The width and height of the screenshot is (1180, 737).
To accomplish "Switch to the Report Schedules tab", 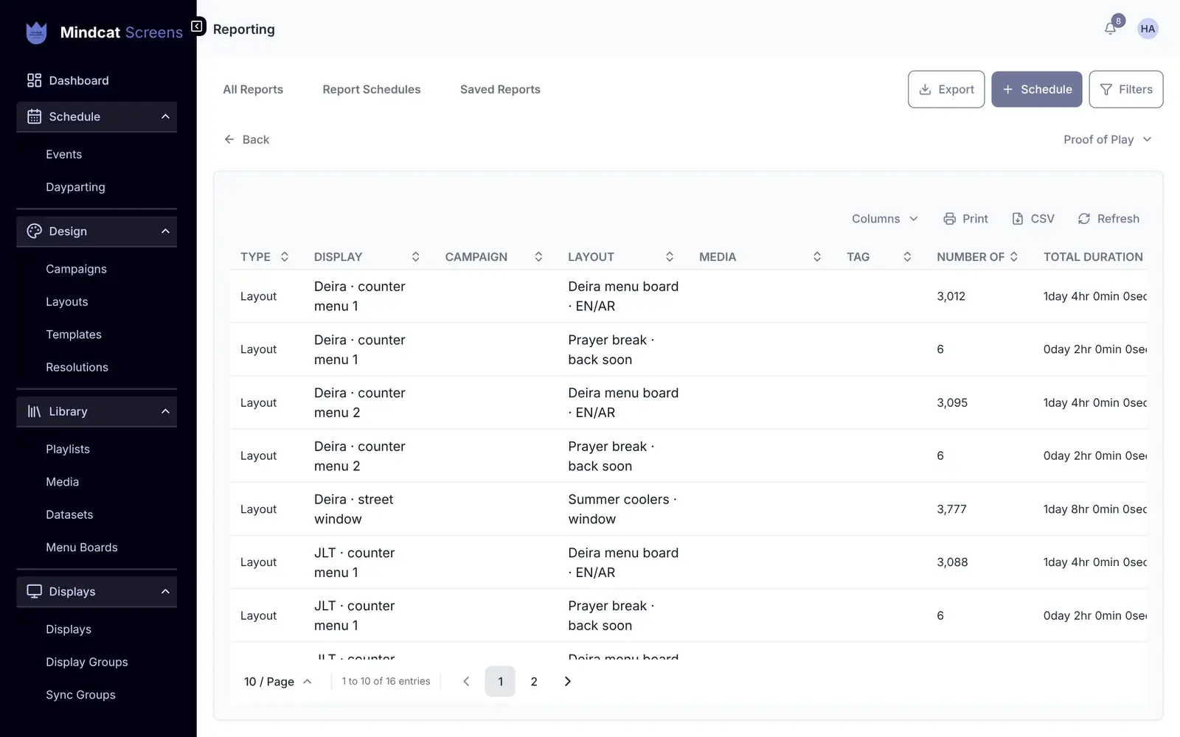I will click(x=372, y=89).
